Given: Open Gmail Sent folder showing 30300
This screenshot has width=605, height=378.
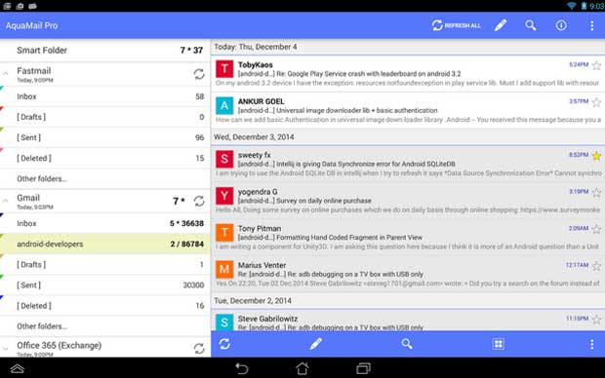Looking at the screenshot, I should (105, 285).
